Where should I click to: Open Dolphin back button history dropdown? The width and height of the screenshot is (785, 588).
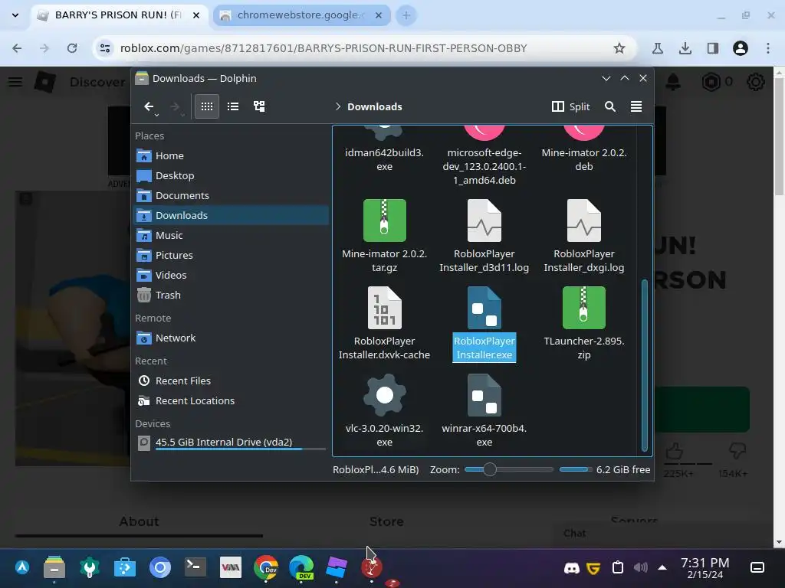click(x=156, y=116)
